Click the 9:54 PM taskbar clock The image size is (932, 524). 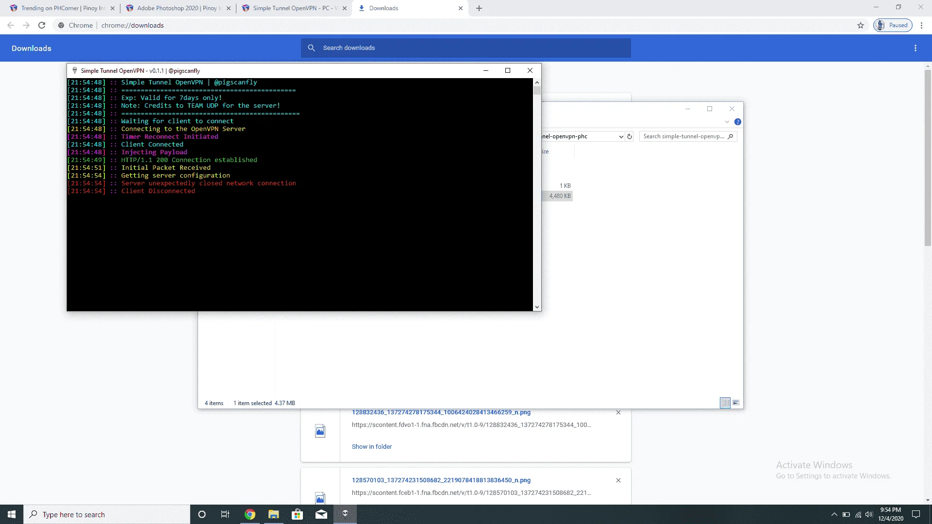(890, 514)
